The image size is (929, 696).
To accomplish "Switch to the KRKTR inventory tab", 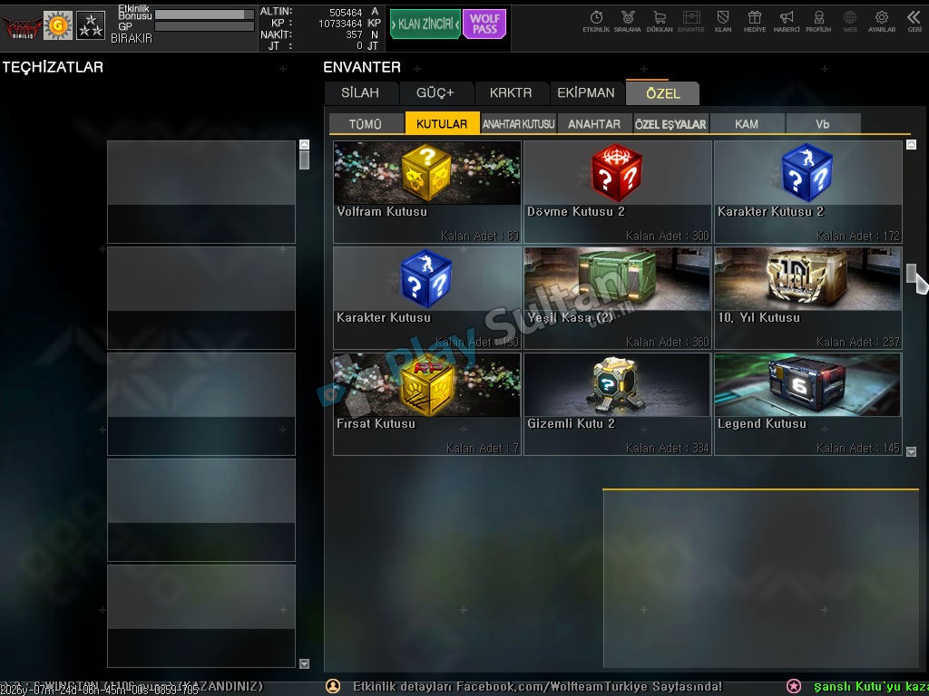I will click(x=511, y=93).
